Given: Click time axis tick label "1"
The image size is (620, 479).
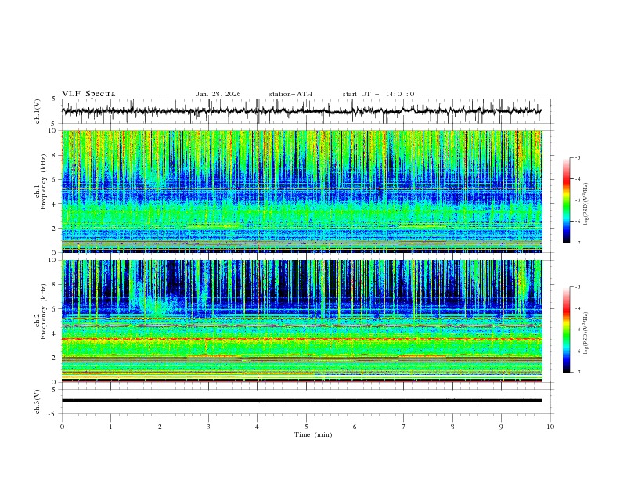Looking at the screenshot, I should coord(110,427).
